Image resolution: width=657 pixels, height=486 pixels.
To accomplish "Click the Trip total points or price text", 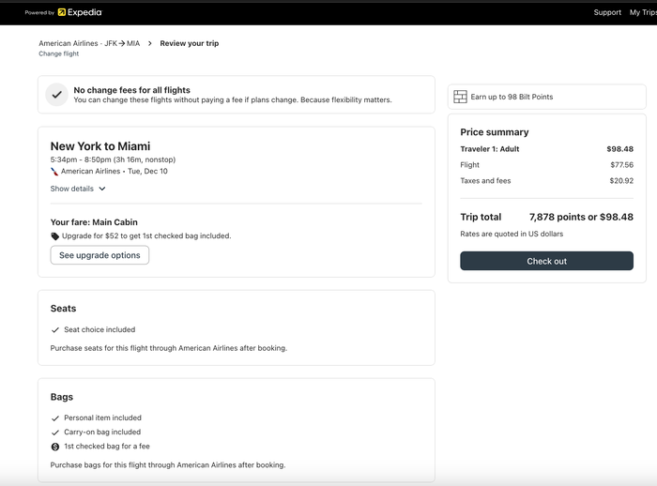I will pyautogui.click(x=581, y=217).
